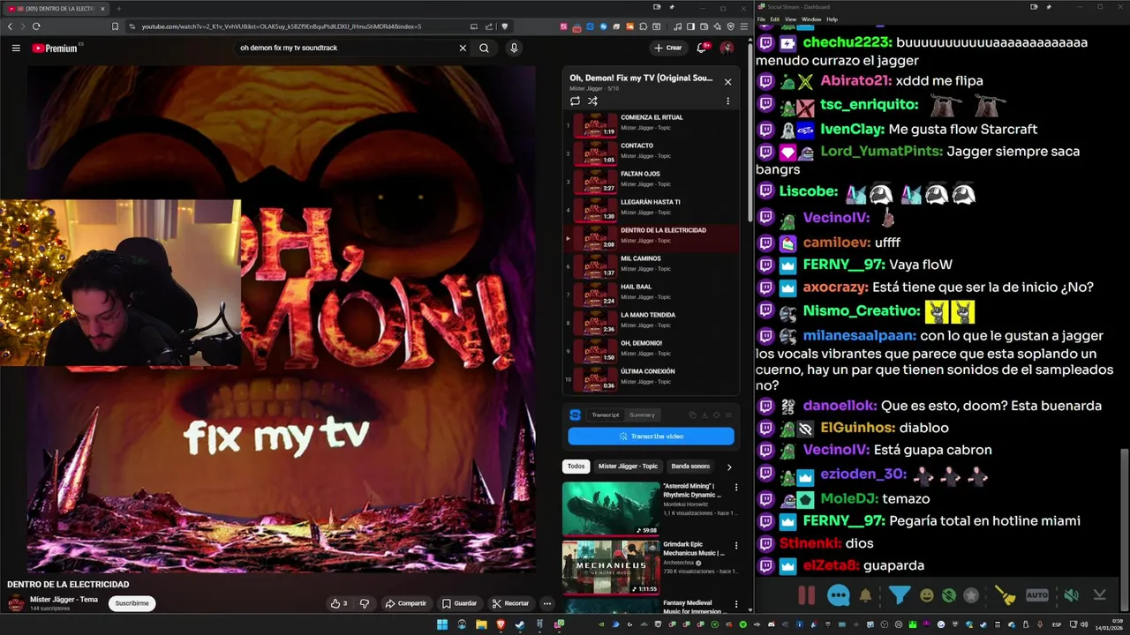Image resolution: width=1130 pixels, height=635 pixels.
Task: Switch to the Transcript tab
Action: pos(606,415)
